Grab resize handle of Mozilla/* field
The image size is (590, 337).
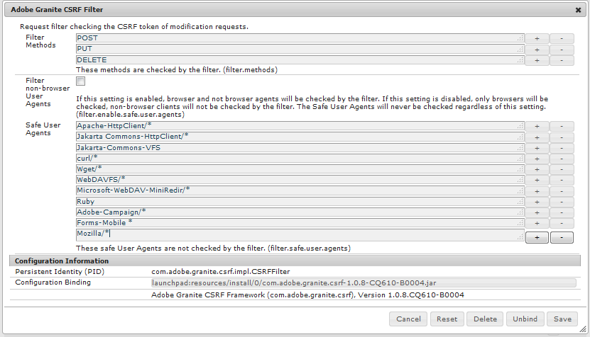[x=520, y=237]
